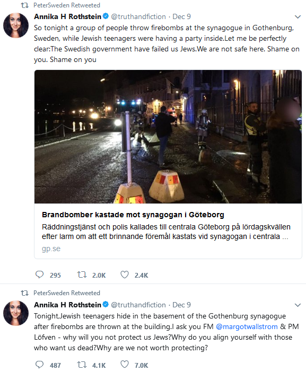Reply to the second tweet with 487 replies

pos(39,364)
